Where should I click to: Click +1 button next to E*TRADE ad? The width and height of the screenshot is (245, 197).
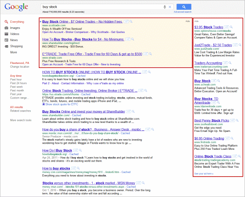click(145, 54)
